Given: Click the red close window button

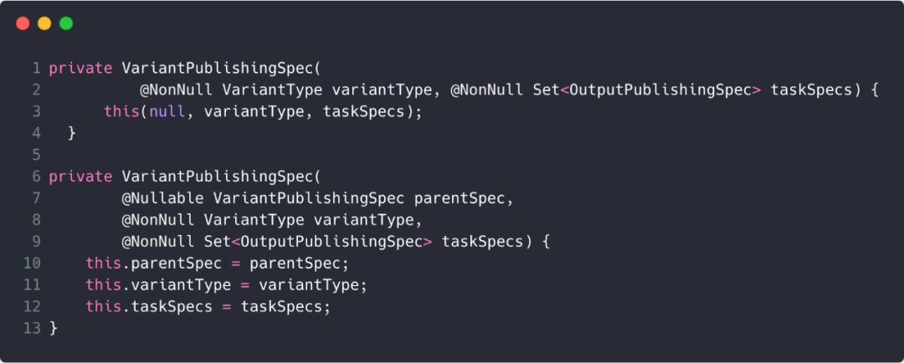Looking at the screenshot, I should click(23, 23).
